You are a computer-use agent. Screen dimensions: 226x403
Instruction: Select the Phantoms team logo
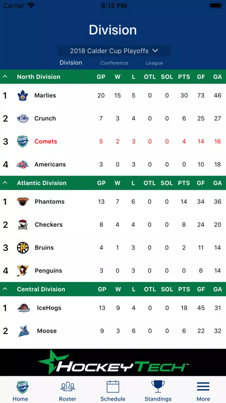point(23,201)
